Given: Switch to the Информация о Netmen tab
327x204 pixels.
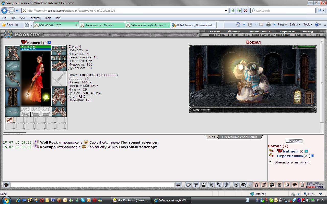Looking at the screenshot, I should coord(102,25).
